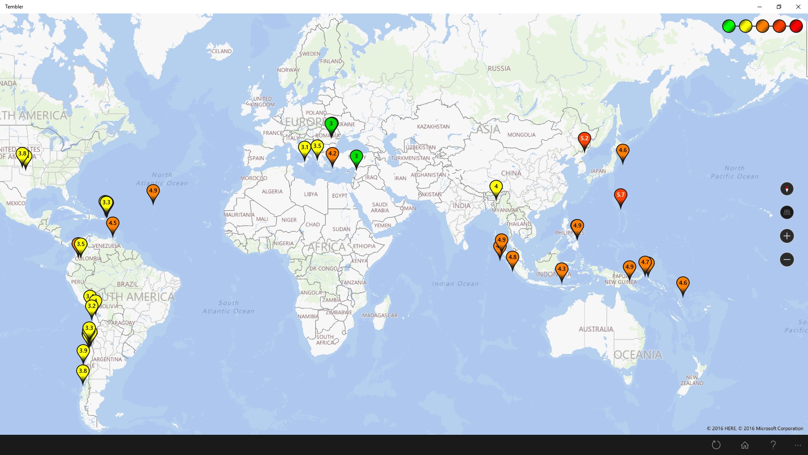The width and height of the screenshot is (808, 455).
Task: Select the 4.5 marker in the Caribbean
Action: pos(112,223)
